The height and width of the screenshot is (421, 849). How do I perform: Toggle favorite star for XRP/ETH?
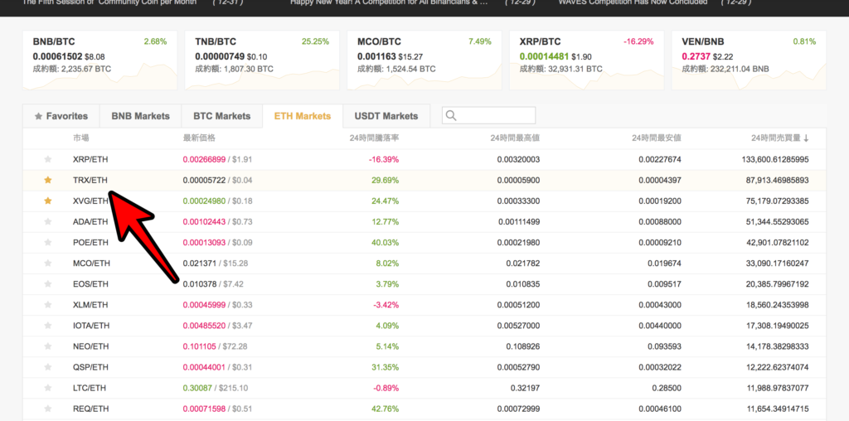click(x=47, y=160)
